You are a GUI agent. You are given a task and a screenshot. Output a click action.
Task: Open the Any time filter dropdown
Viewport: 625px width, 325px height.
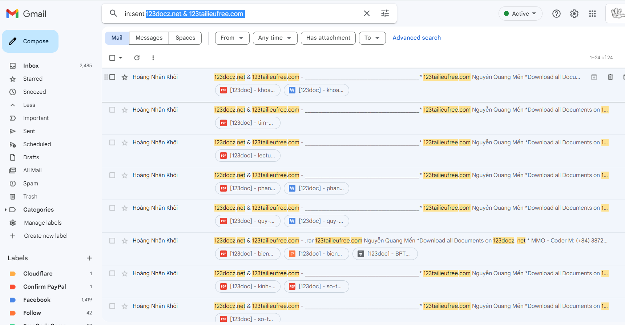tap(275, 38)
